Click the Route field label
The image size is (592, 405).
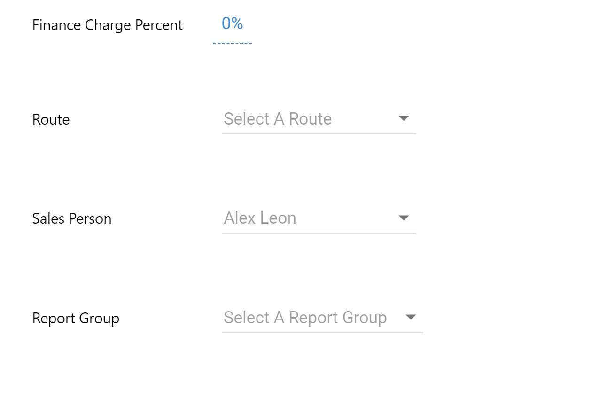point(51,119)
